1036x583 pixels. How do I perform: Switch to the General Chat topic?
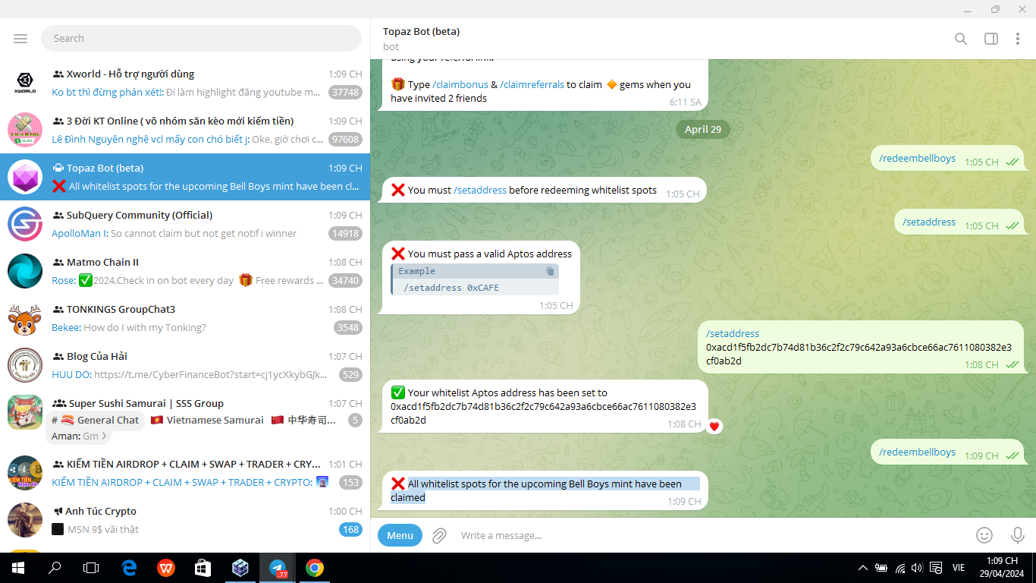(x=96, y=420)
